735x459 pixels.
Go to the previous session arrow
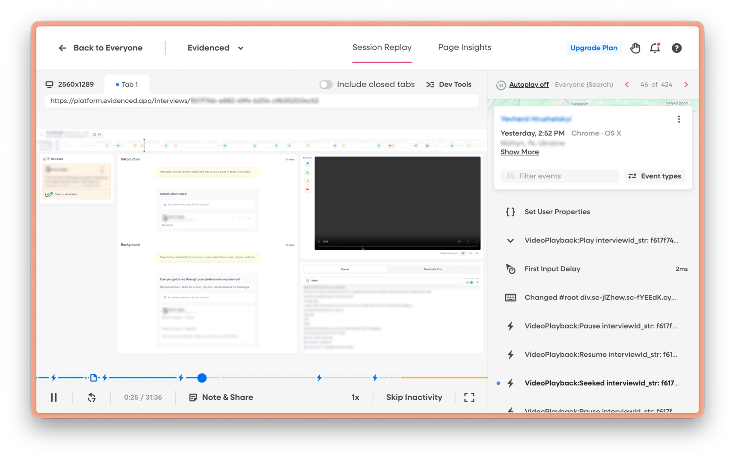click(x=627, y=85)
